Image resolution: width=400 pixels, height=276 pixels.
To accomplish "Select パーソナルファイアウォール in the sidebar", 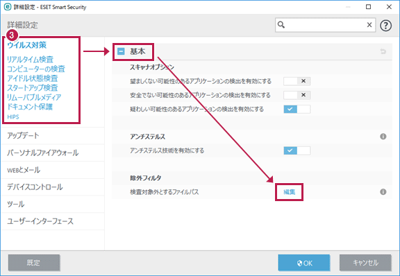I will pos(53,153).
